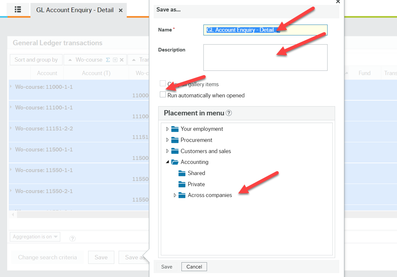This screenshot has width=397, height=277.
Task: Cancel the Save as dialog
Action: (194, 267)
